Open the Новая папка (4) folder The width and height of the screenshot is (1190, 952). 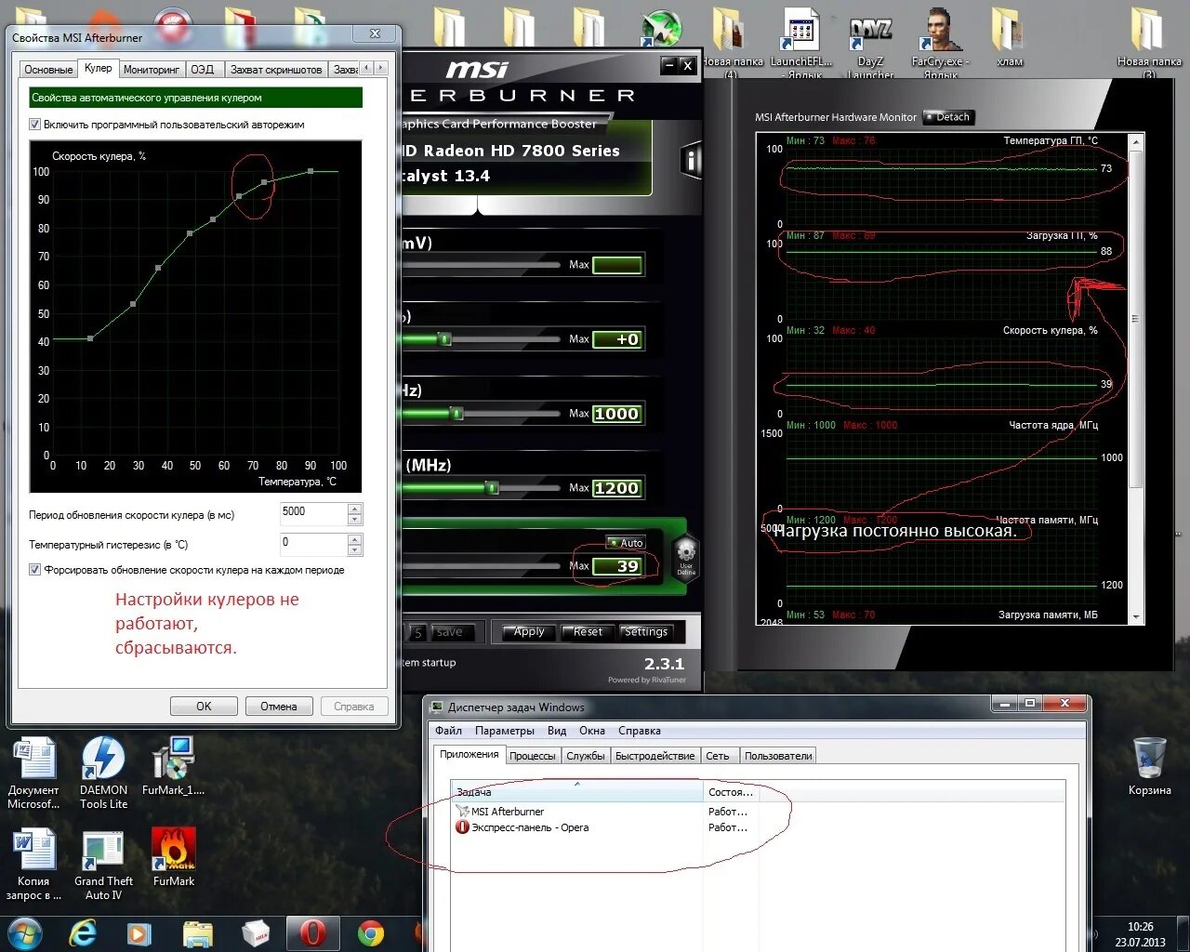click(x=731, y=42)
